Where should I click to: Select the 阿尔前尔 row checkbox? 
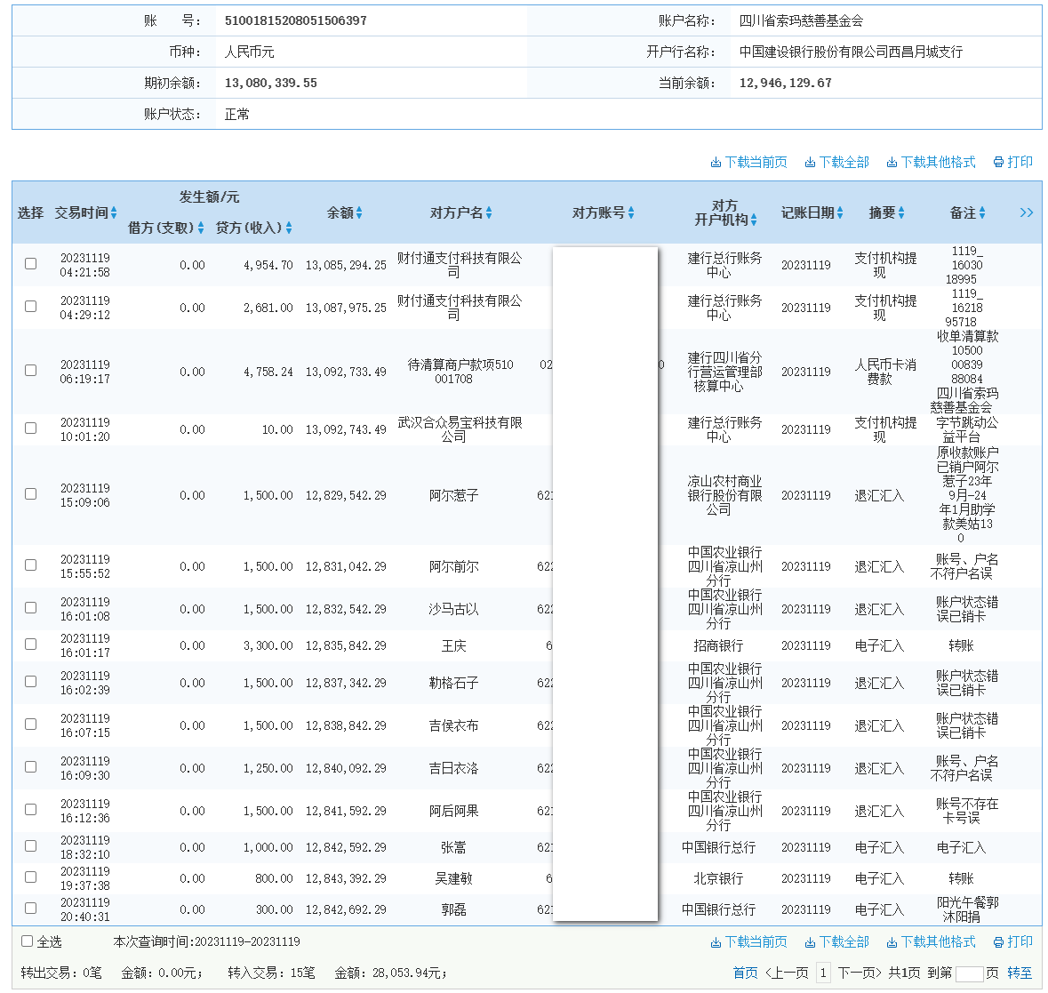[31, 565]
